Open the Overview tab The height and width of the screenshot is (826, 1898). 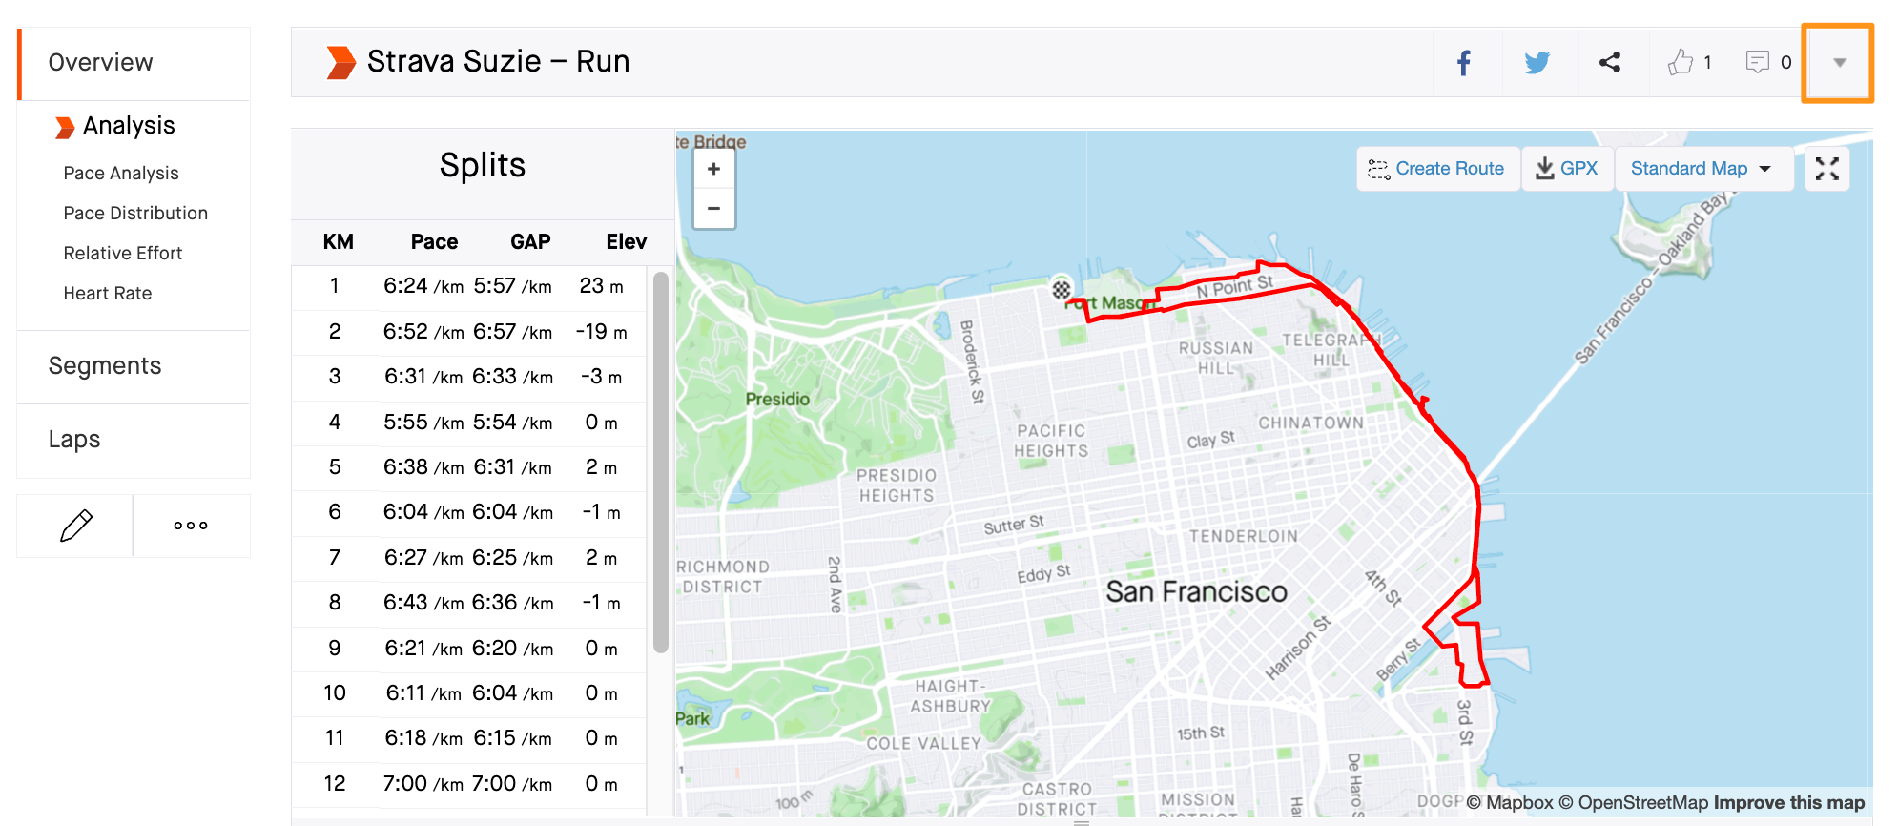[100, 63]
